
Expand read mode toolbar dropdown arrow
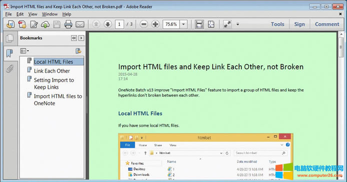point(238,24)
